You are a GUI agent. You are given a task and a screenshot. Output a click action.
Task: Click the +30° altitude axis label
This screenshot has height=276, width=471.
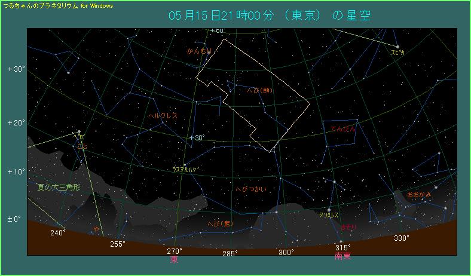(x=15, y=69)
